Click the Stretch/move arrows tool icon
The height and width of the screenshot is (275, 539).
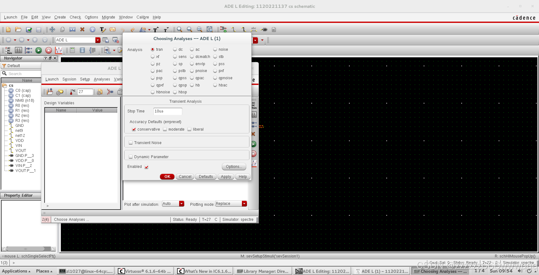[52, 29]
